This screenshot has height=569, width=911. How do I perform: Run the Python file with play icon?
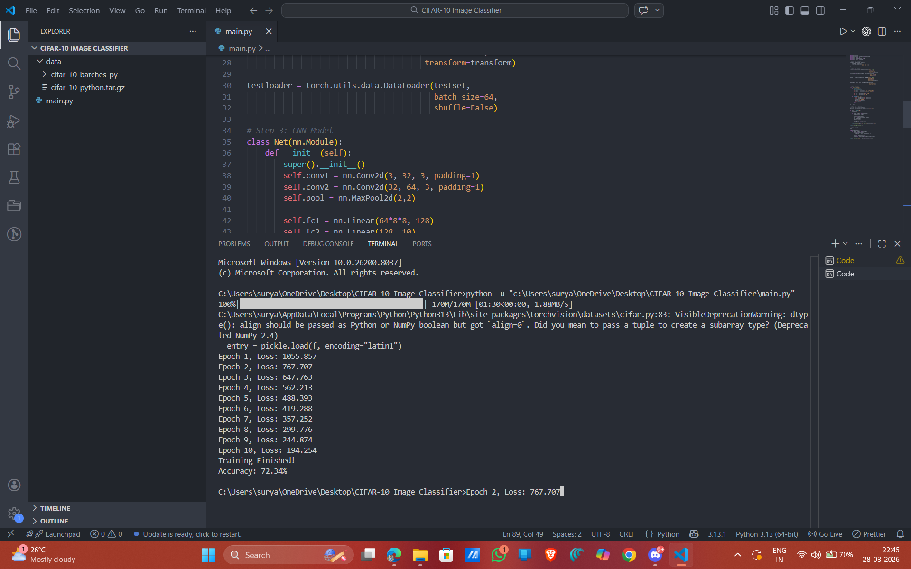(x=843, y=31)
